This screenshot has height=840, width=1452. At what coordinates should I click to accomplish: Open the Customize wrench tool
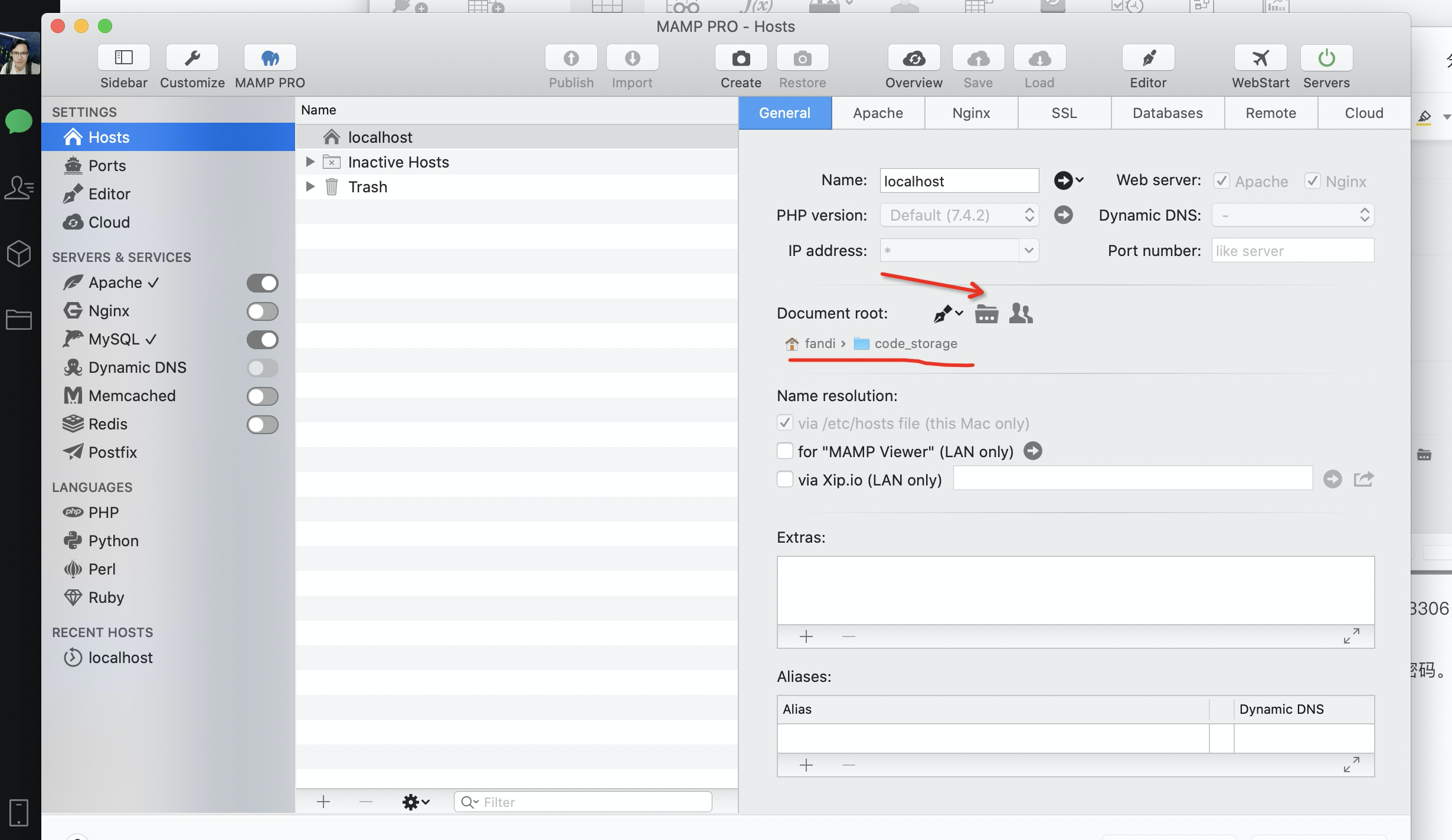(192, 58)
